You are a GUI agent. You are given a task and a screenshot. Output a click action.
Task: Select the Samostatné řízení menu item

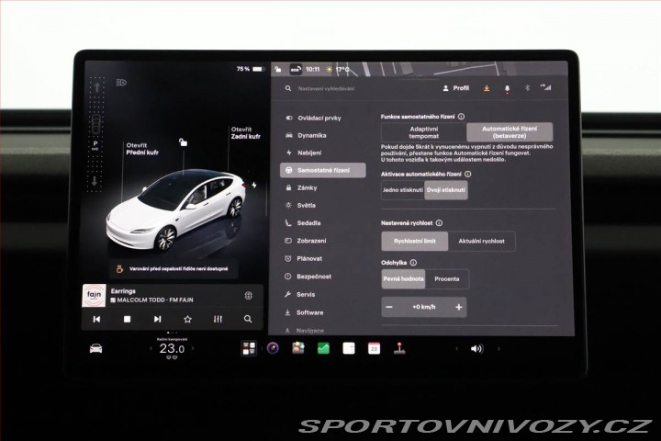coord(323,170)
